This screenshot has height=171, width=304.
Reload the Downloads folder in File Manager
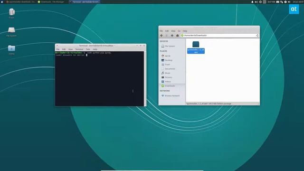coord(257,36)
